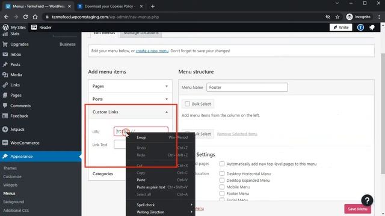The width and height of the screenshot is (385, 216).
Task: Click the third-party cookies blocked eye icon
Action: coord(328,17)
